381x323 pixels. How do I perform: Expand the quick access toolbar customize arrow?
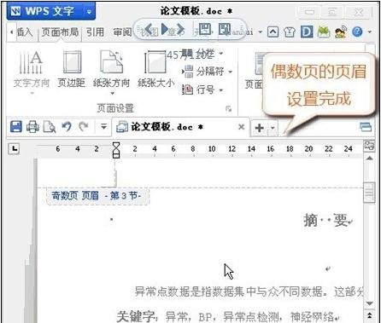(x=103, y=126)
